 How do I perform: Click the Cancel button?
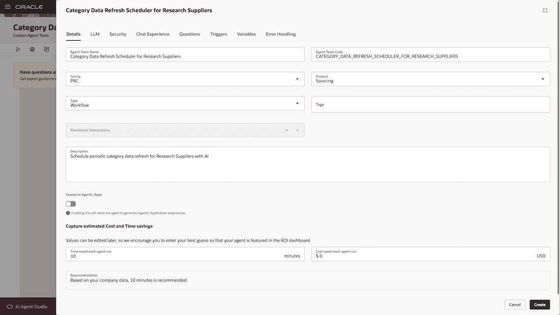click(x=514, y=304)
